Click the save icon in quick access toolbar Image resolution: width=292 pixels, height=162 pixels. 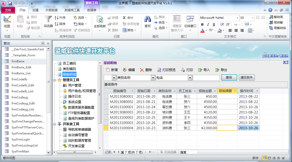pos(10,3)
